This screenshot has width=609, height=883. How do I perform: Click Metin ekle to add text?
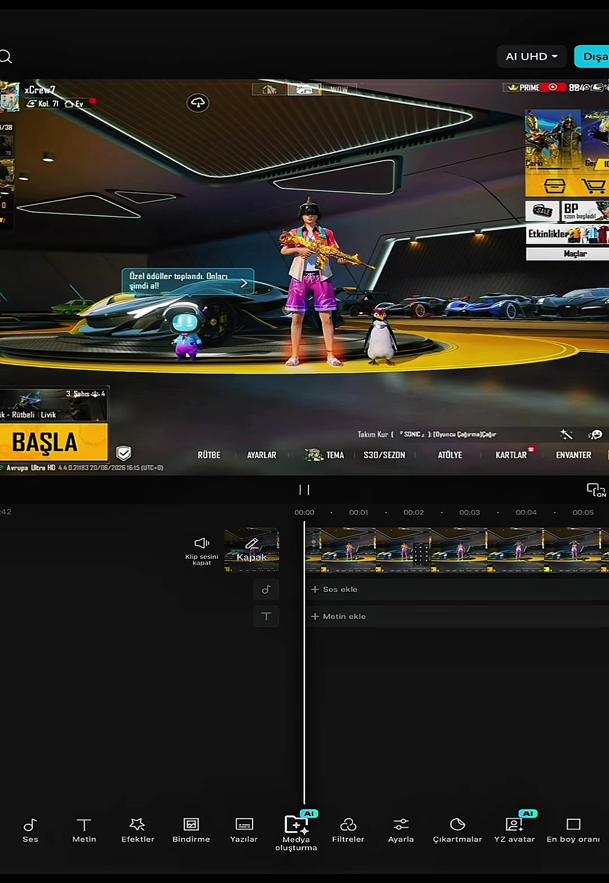(x=338, y=616)
